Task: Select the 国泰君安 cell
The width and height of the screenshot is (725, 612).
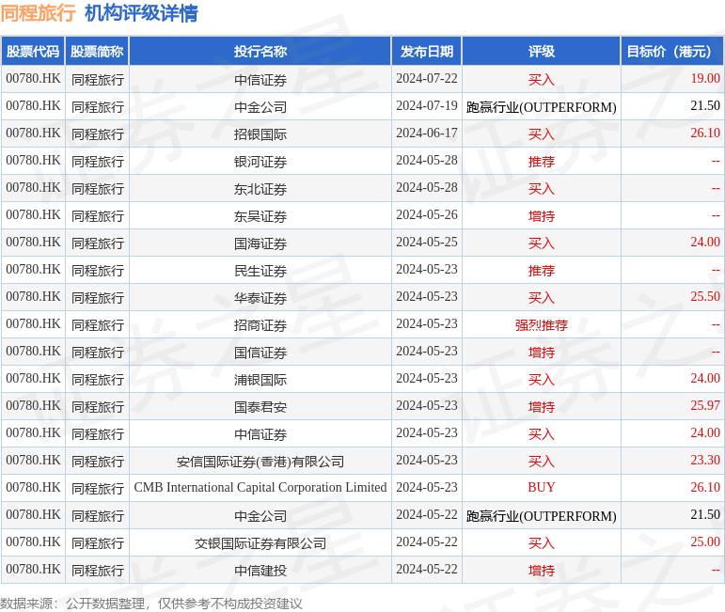Action: pos(260,407)
